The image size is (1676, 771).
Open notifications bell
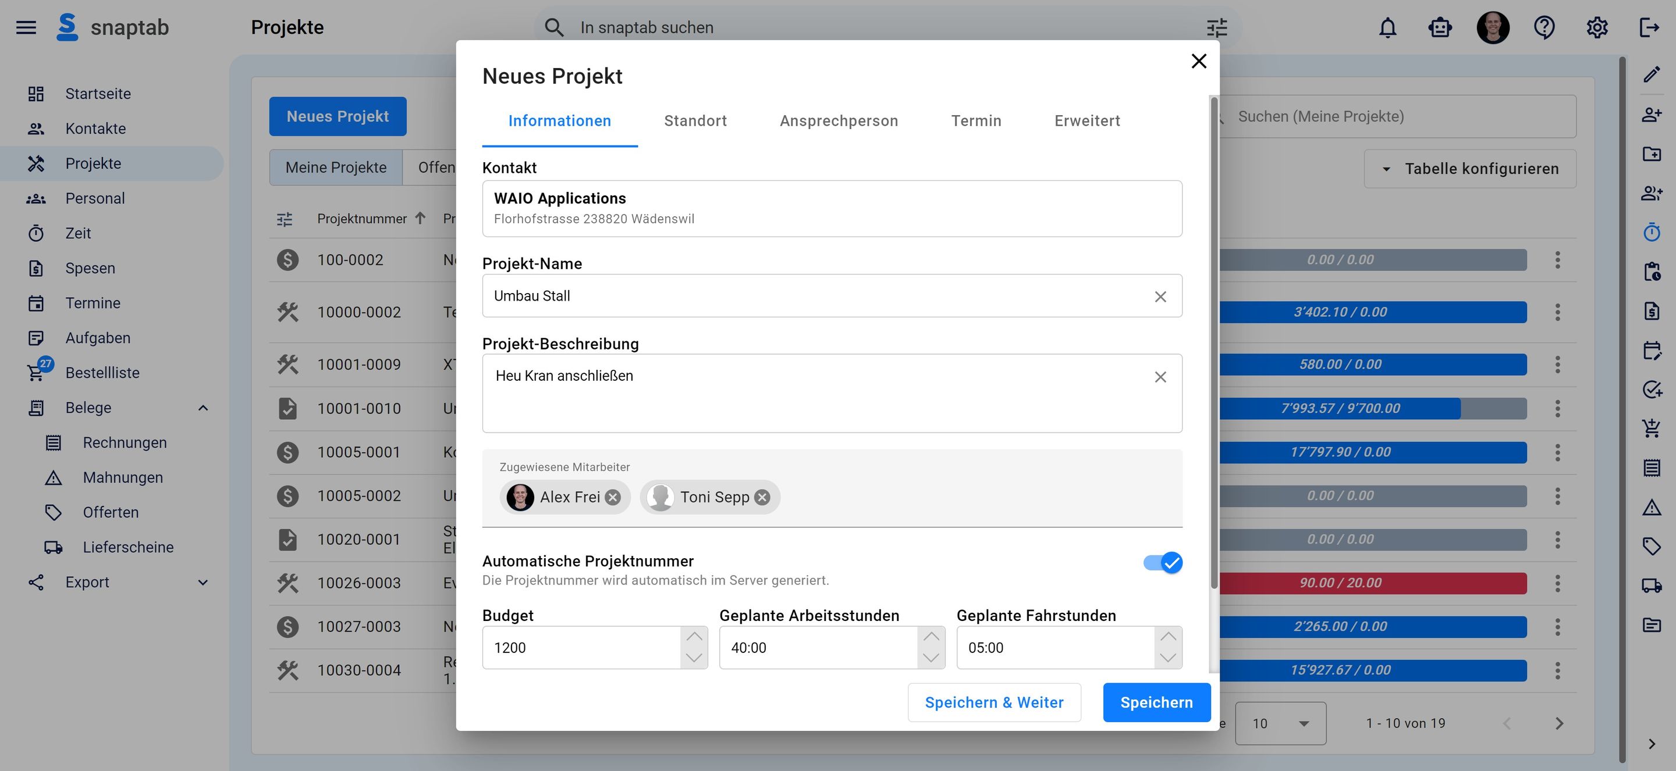(x=1388, y=27)
